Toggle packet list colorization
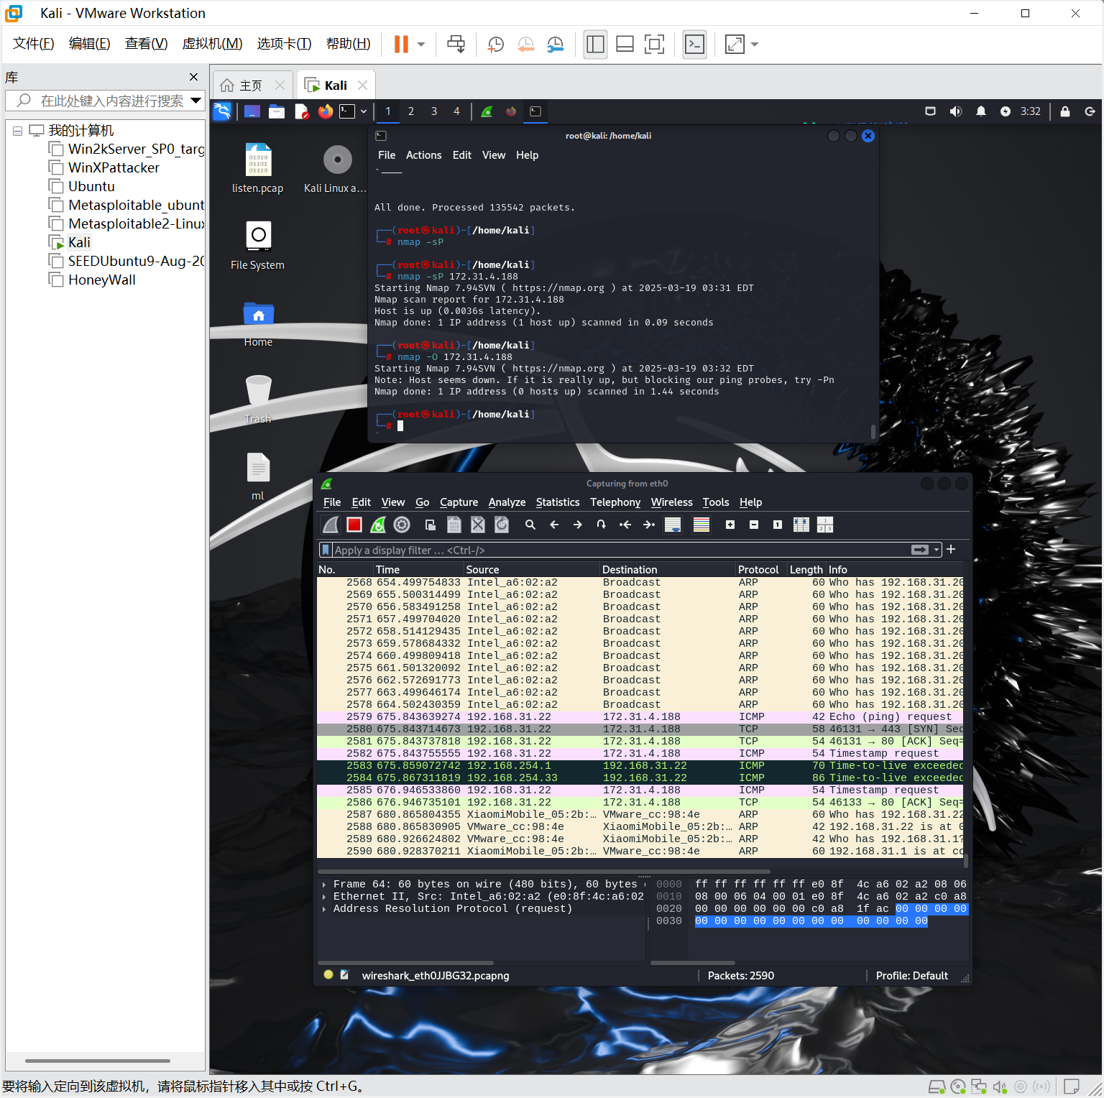Viewport: 1104px width, 1098px height. point(701,525)
